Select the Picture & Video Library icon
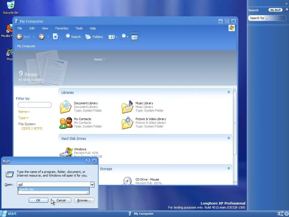The width and height of the screenshot is (289, 217). click(x=127, y=123)
